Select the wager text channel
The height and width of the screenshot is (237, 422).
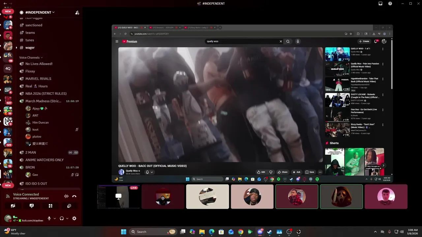tap(30, 48)
